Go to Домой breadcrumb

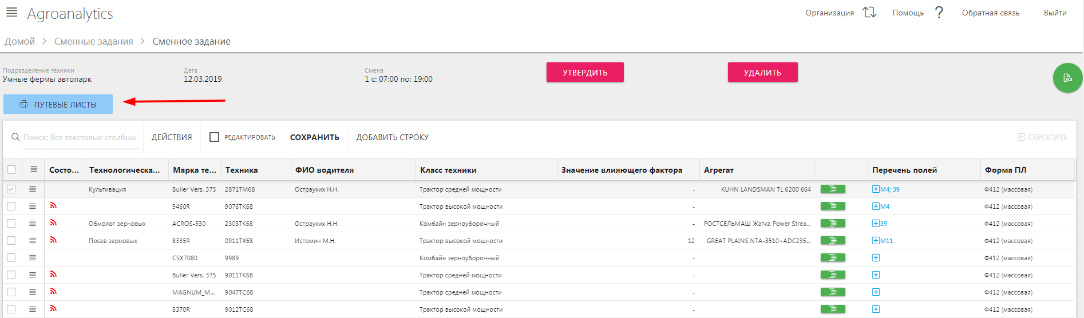(19, 41)
